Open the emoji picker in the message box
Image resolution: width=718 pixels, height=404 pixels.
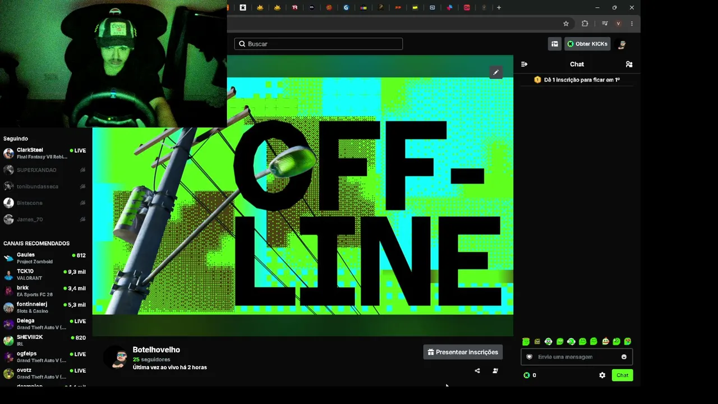click(624, 357)
